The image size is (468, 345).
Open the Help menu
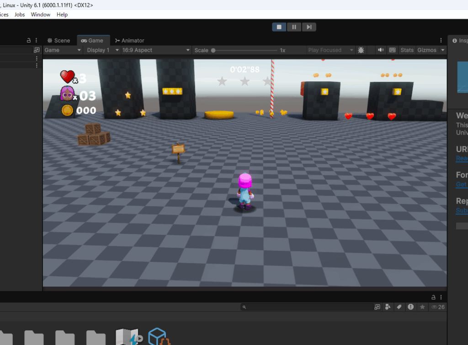pyautogui.click(x=62, y=15)
